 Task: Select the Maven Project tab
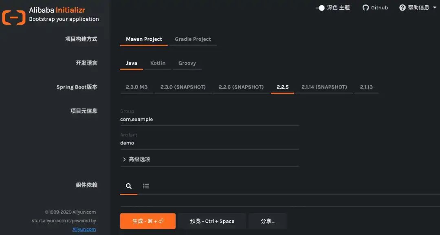(144, 39)
